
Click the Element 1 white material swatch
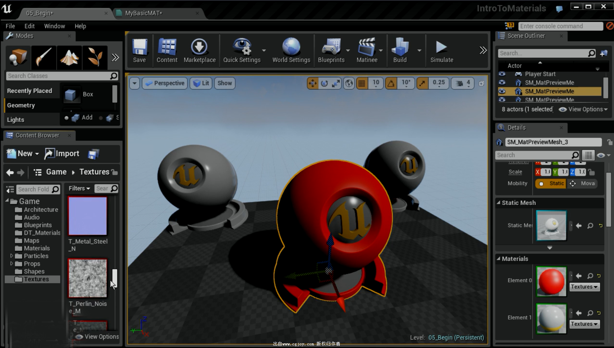(551, 319)
